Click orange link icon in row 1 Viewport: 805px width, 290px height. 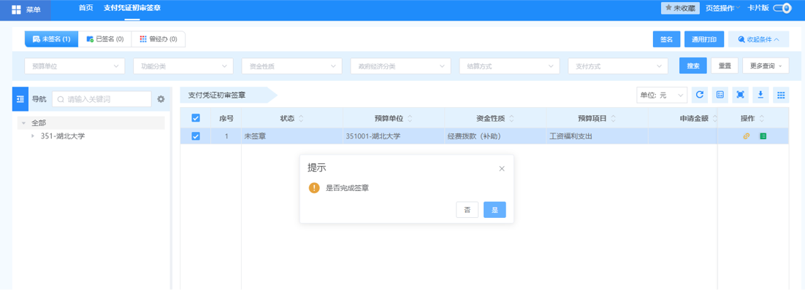747,136
